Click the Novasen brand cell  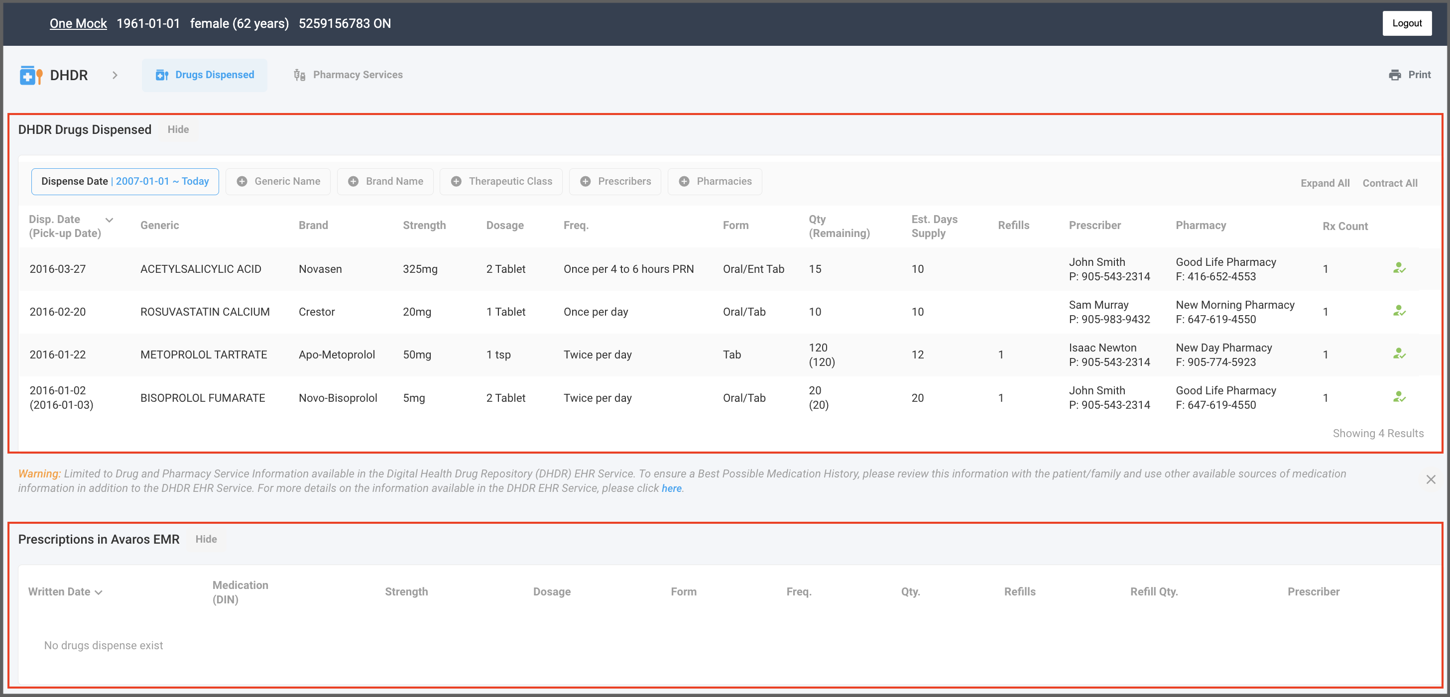tap(320, 269)
